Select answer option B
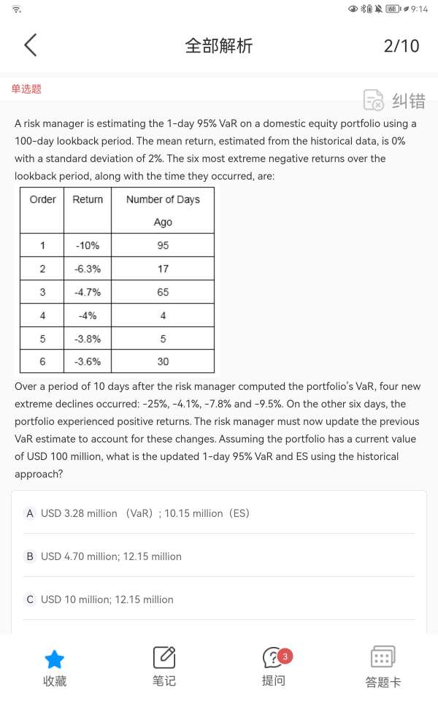 pos(30,556)
